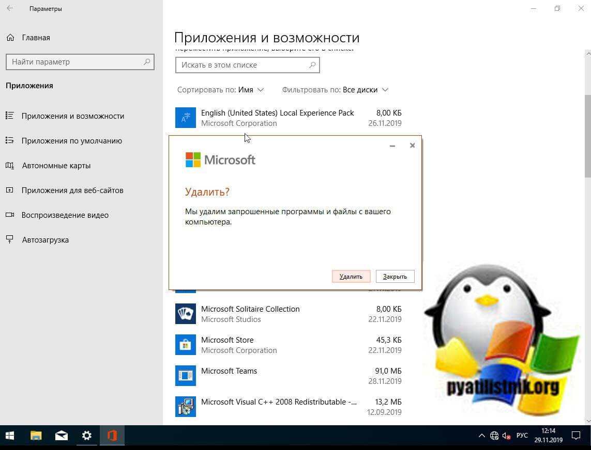This screenshot has height=450, width=591.
Task: Click the Microsoft Store app icon
Action: 186,345
